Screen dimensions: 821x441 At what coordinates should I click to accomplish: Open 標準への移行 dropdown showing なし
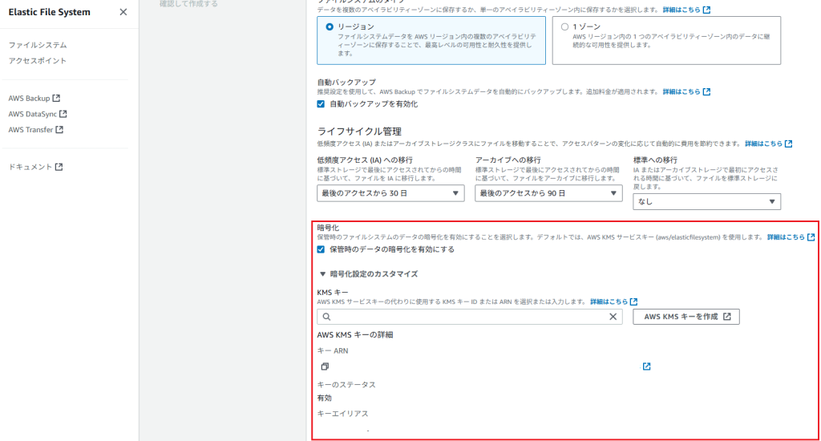[x=706, y=201]
